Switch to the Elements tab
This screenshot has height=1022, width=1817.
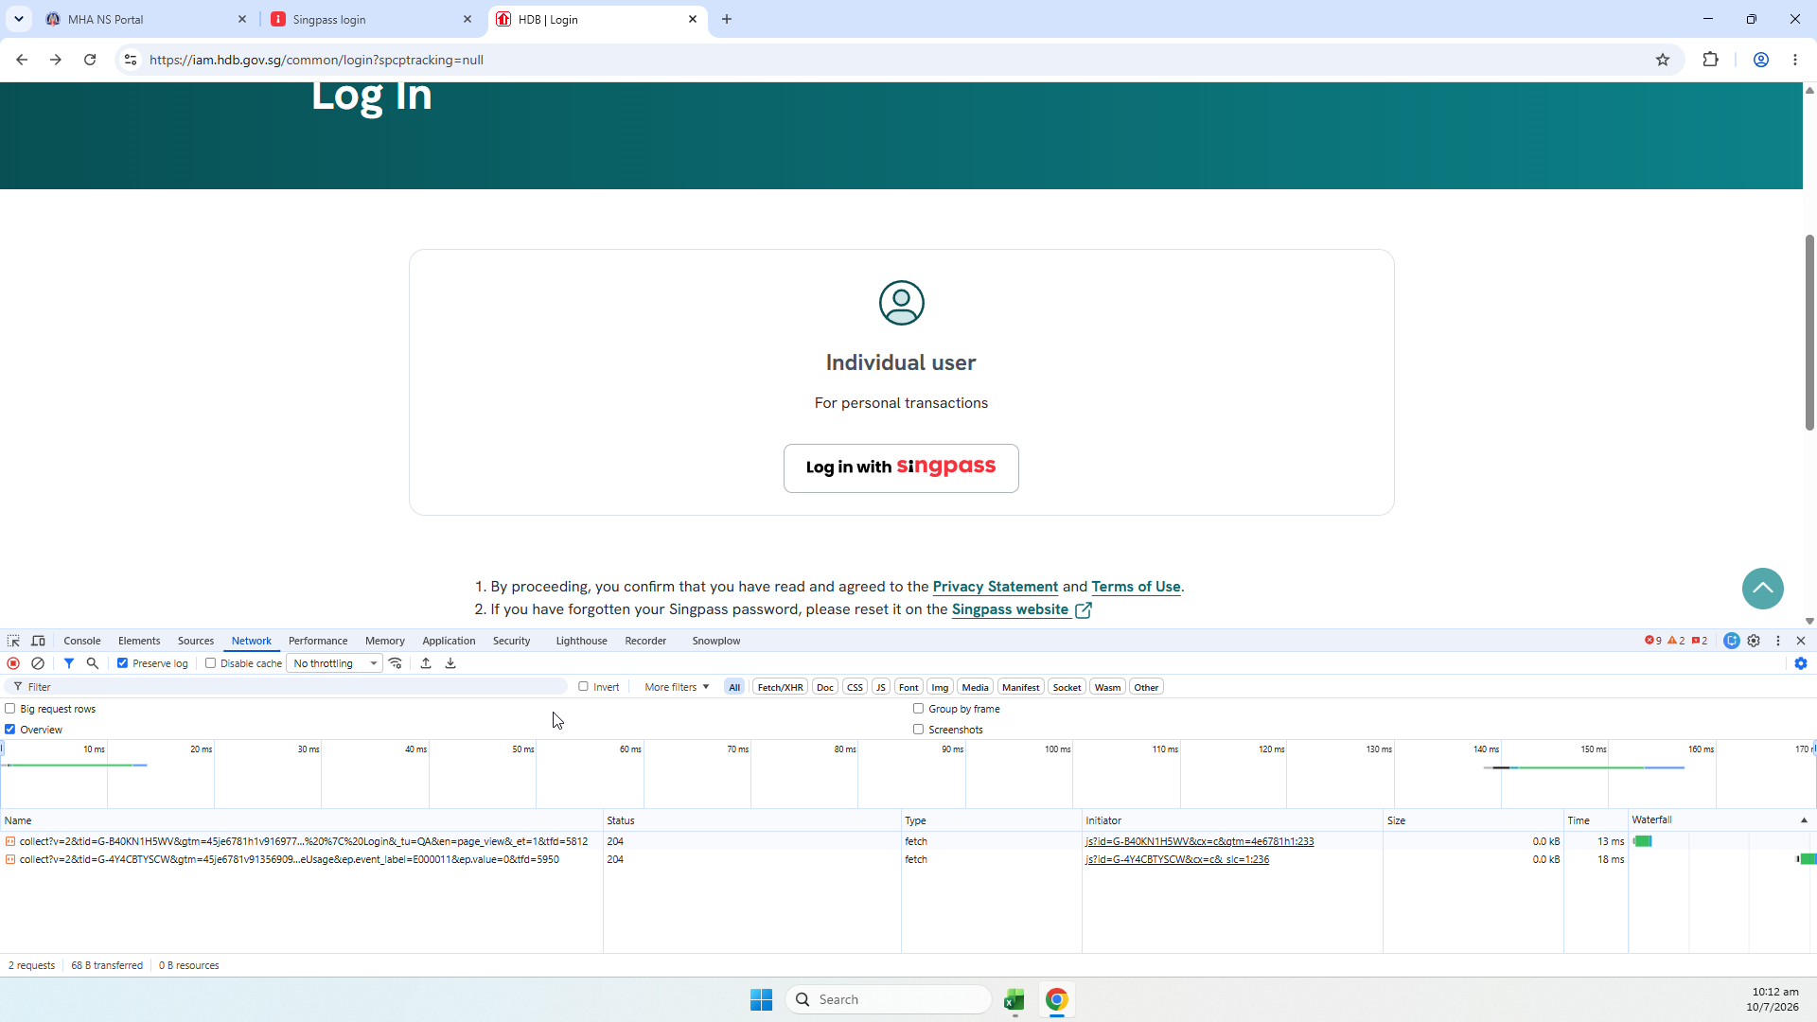pos(139,641)
